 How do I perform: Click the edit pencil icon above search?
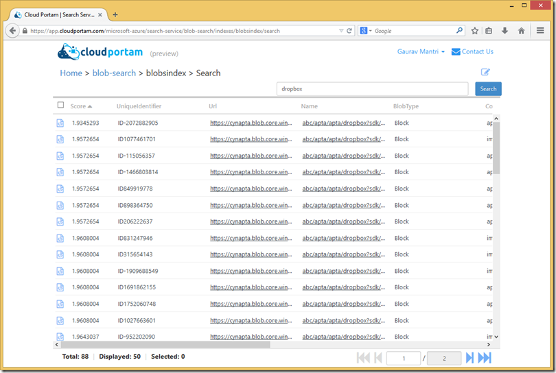coord(485,72)
